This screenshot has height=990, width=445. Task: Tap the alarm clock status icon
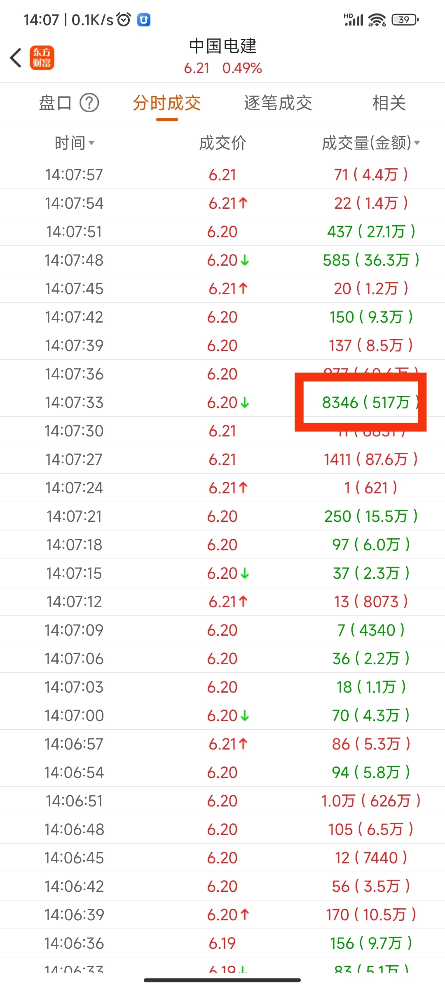[124, 19]
